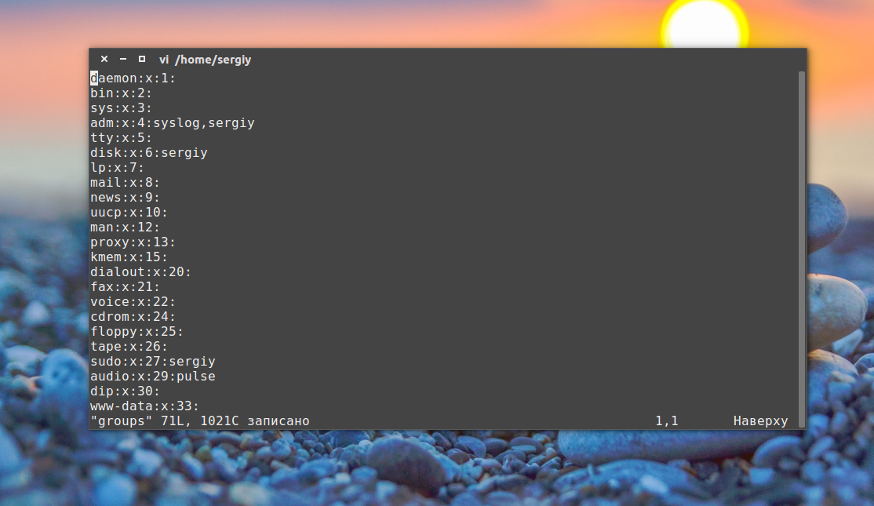Screen dimensions: 874x506
Task: Place cursor on the 'disk:x:6:sergiy' line
Action: (x=149, y=153)
